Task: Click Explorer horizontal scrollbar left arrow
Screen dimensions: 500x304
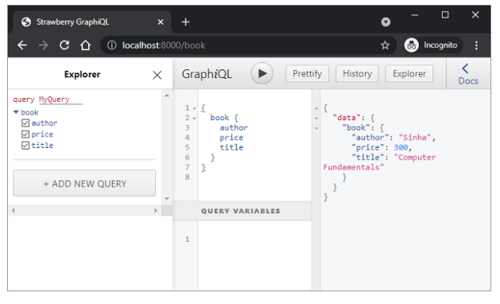Action: click(x=14, y=210)
